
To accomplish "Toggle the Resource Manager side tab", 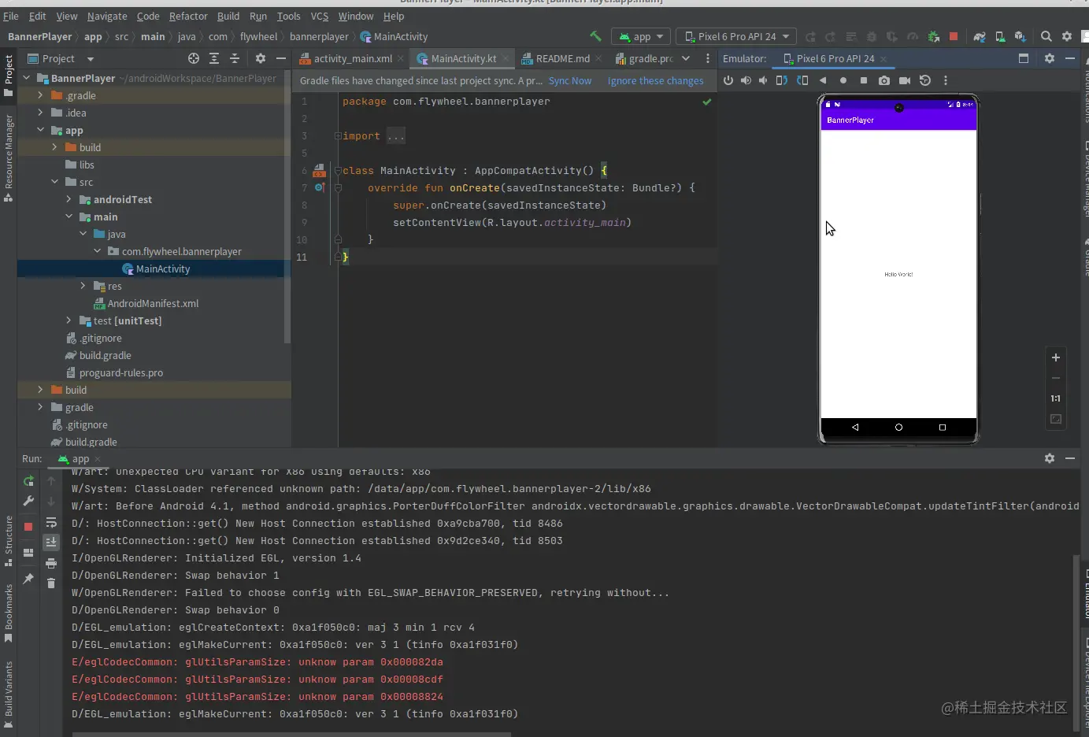I will click(x=9, y=157).
